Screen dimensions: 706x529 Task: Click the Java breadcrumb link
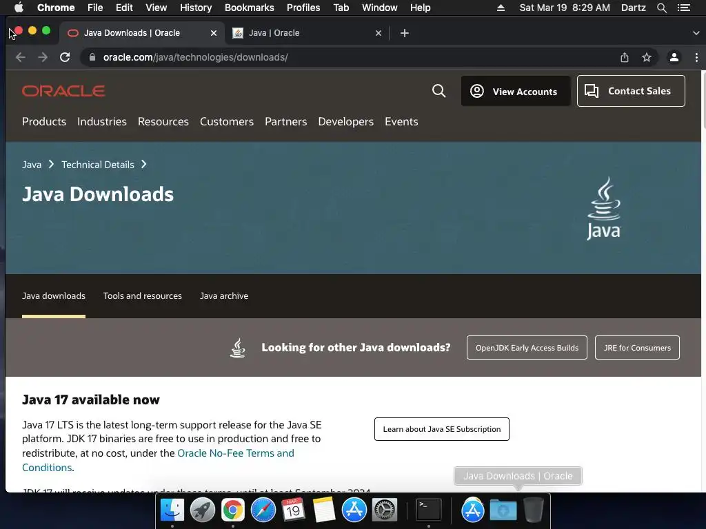32,165
